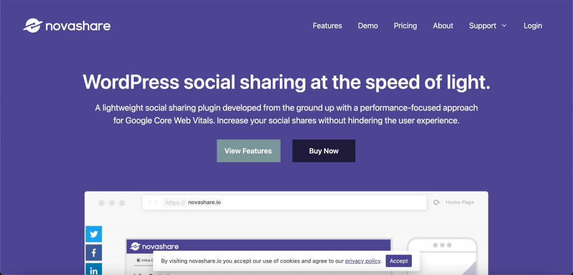Screen dimensions: 573x275
Task: Click the Buy Now button
Action: coord(324,151)
